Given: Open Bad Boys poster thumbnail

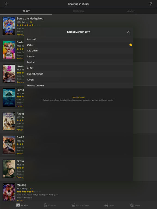Looking at the screenshot, I should pyautogui.click(x=9, y=145).
